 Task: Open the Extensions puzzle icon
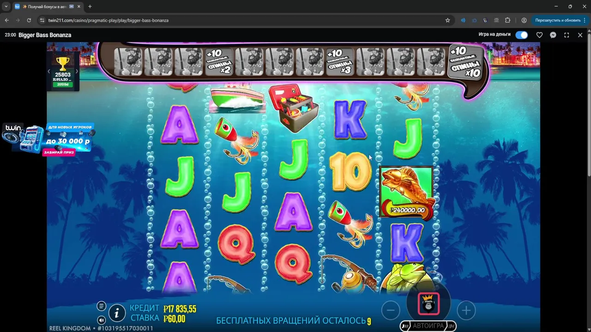(x=507, y=20)
